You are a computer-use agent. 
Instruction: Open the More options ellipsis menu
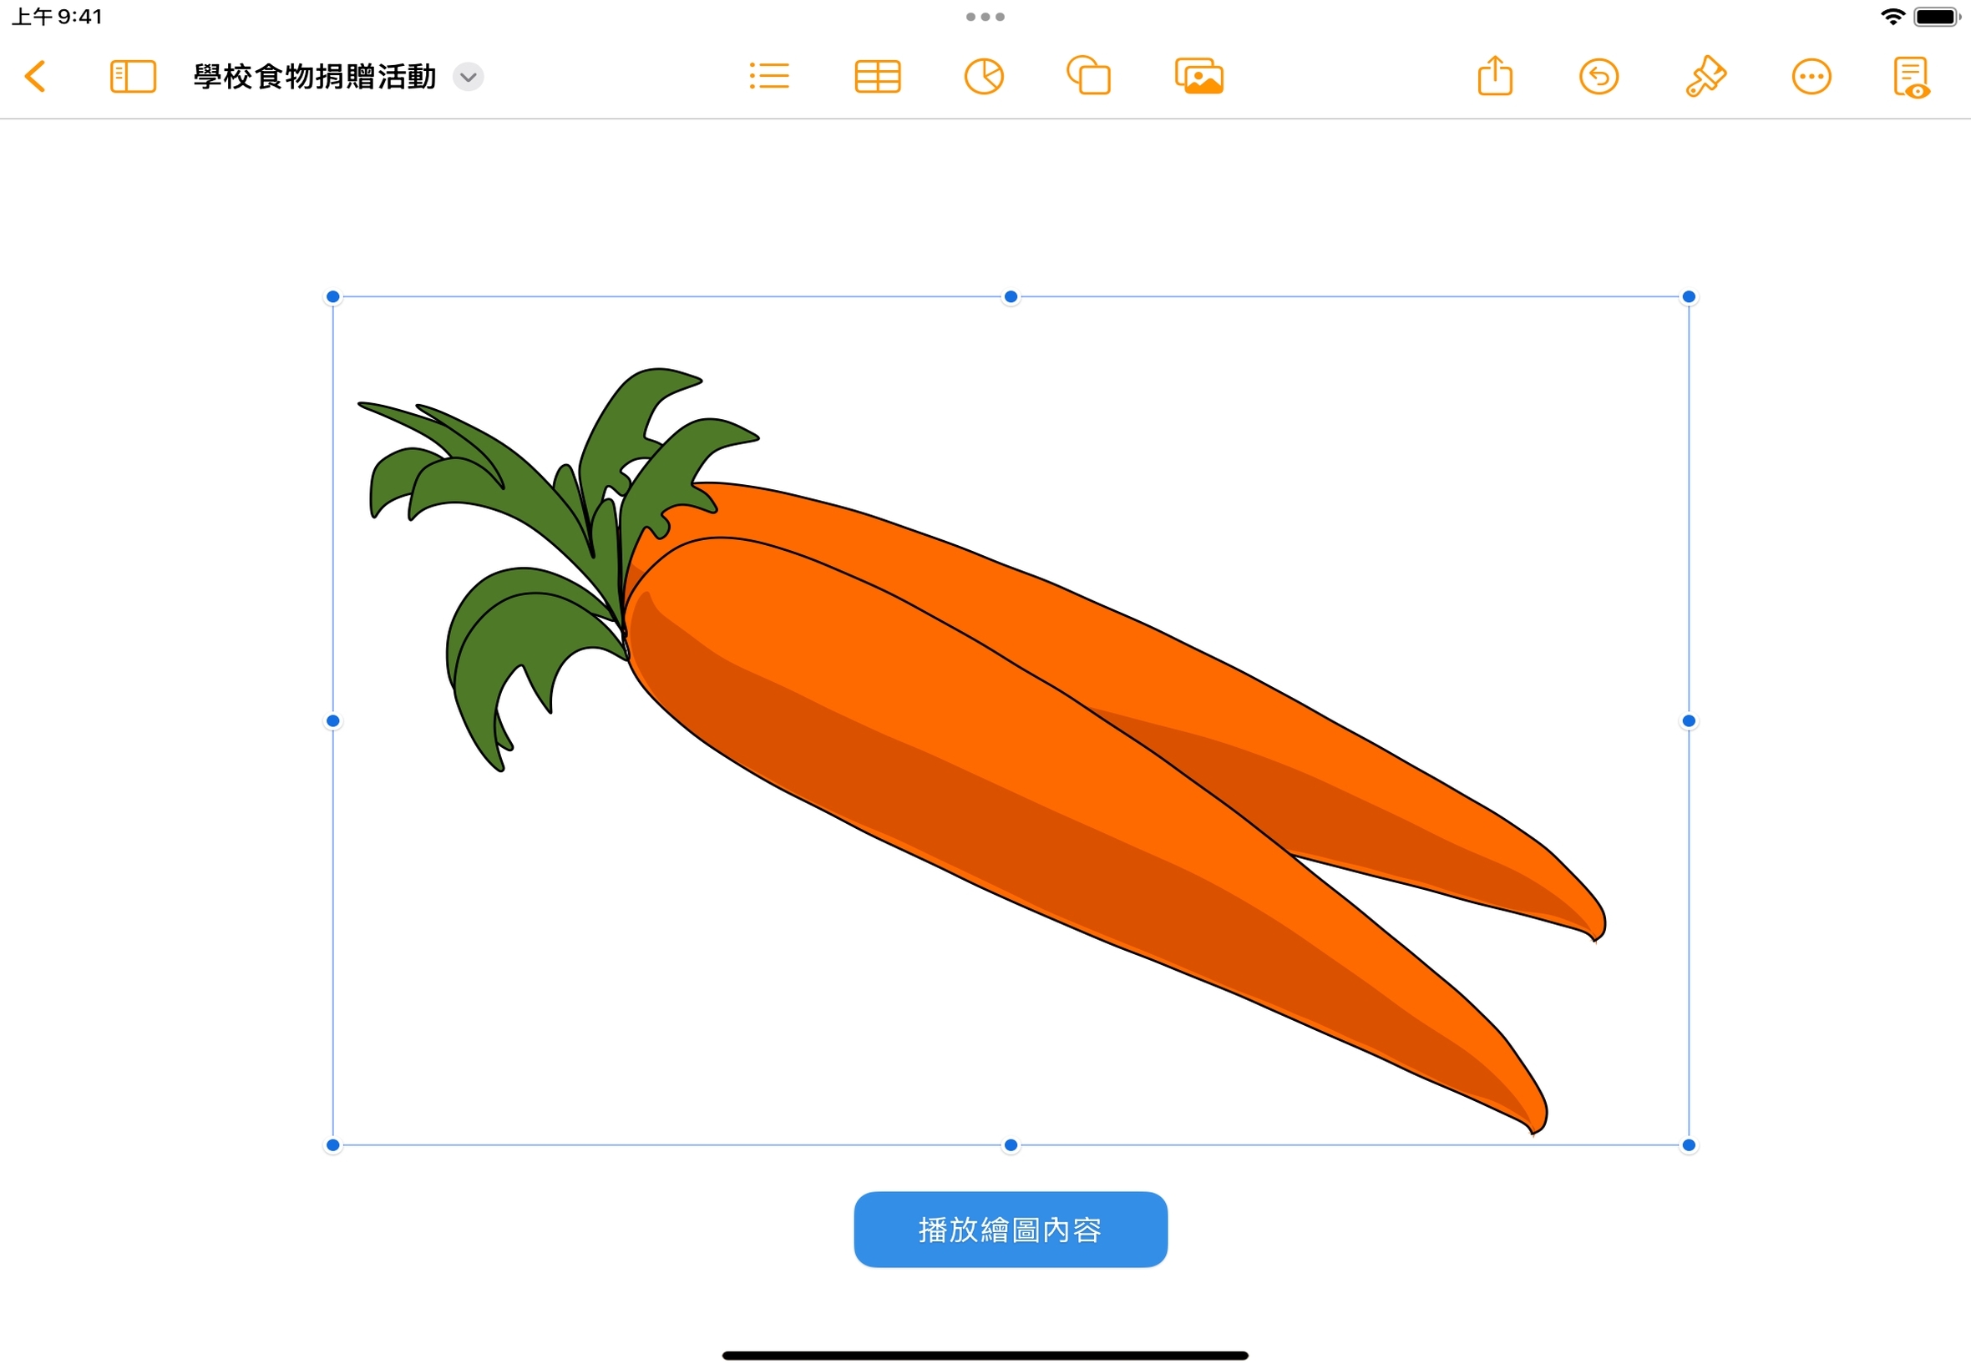(x=1811, y=76)
